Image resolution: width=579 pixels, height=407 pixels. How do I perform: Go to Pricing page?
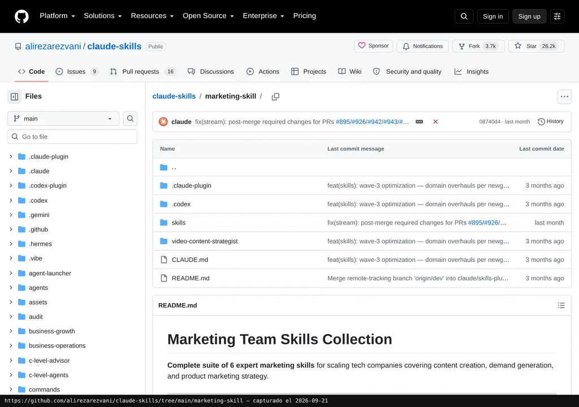tap(305, 16)
